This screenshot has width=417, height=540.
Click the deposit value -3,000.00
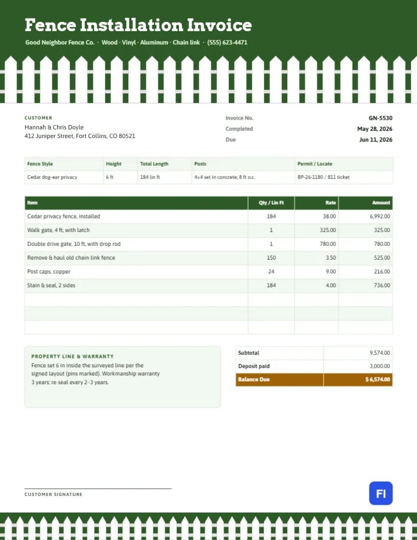pyautogui.click(x=379, y=366)
